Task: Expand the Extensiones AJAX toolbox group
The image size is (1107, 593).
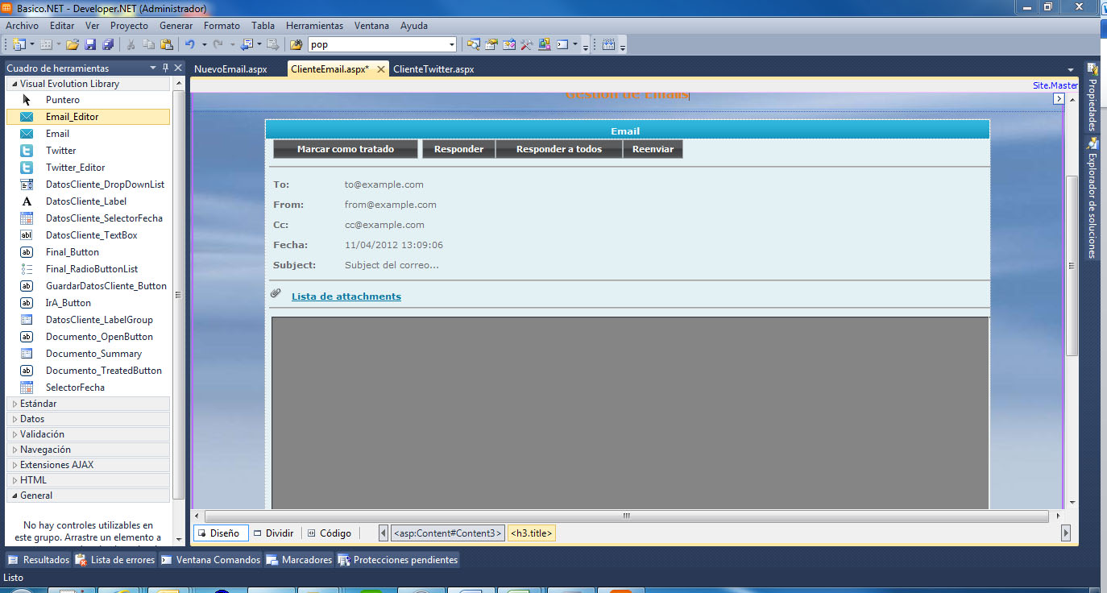Action: (15, 465)
